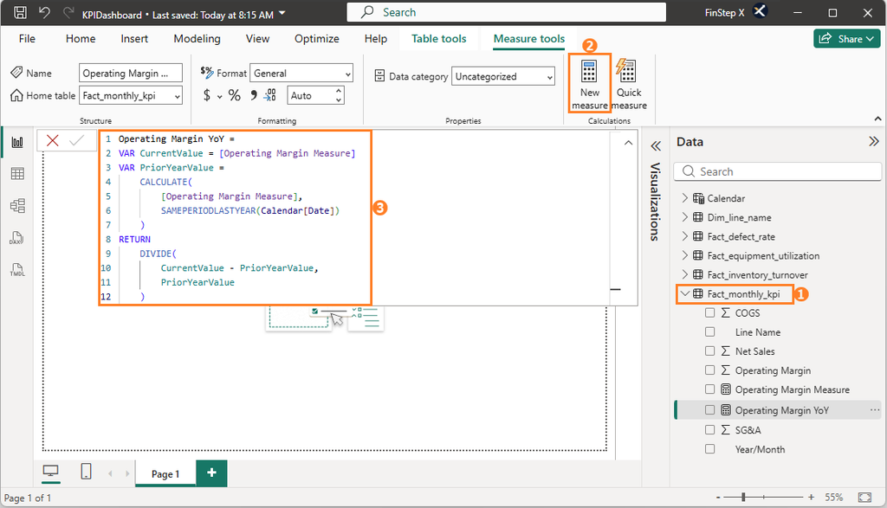887x508 pixels.
Task: Check the Operating Margin field checkbox
Action: coord(710,370)
